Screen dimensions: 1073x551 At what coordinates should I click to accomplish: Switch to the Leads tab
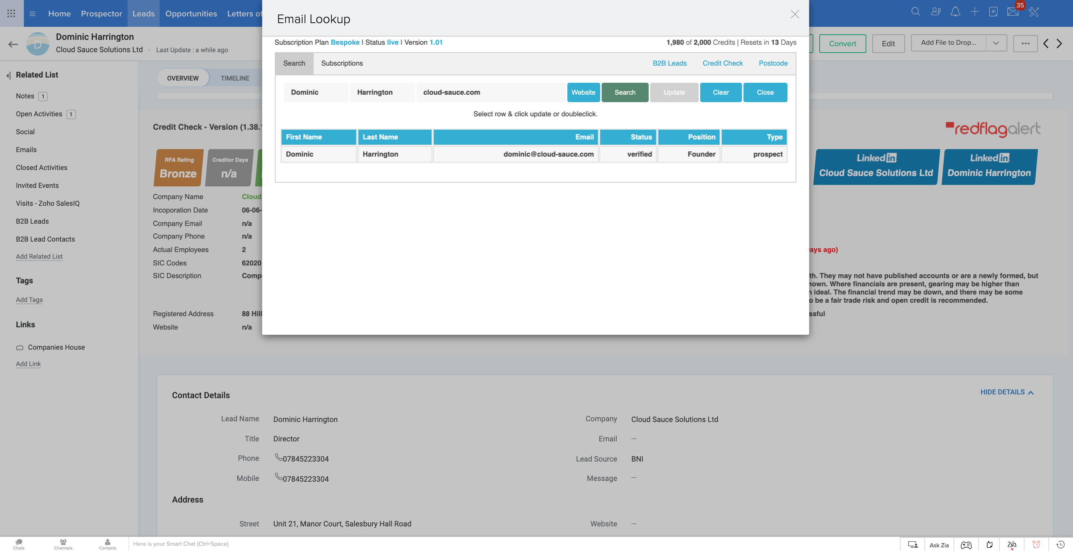[x=143, y=13]
